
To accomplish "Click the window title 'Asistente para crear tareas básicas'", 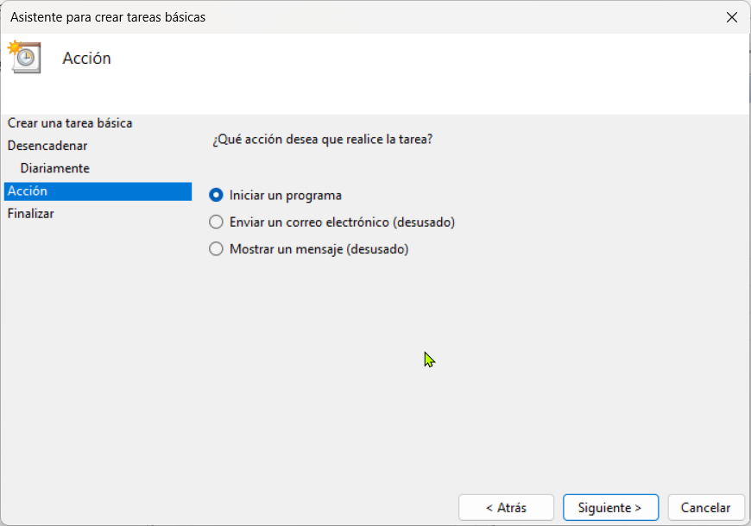I will [108, 16].
